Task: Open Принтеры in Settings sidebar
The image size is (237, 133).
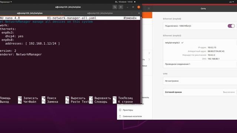Action: pos(128,110)
